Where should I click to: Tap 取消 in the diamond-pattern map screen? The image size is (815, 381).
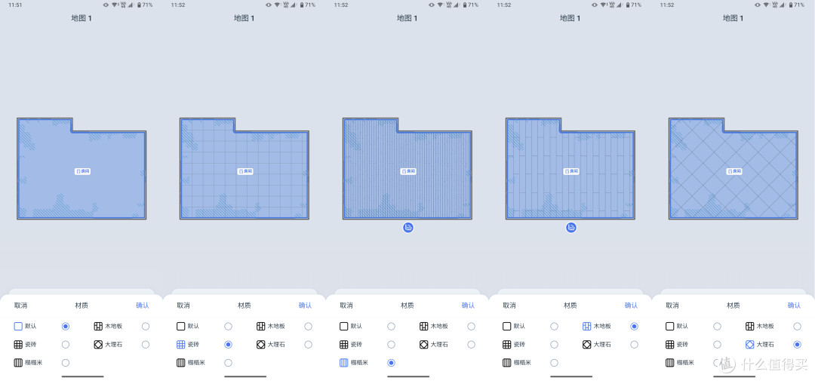(672, 306)
